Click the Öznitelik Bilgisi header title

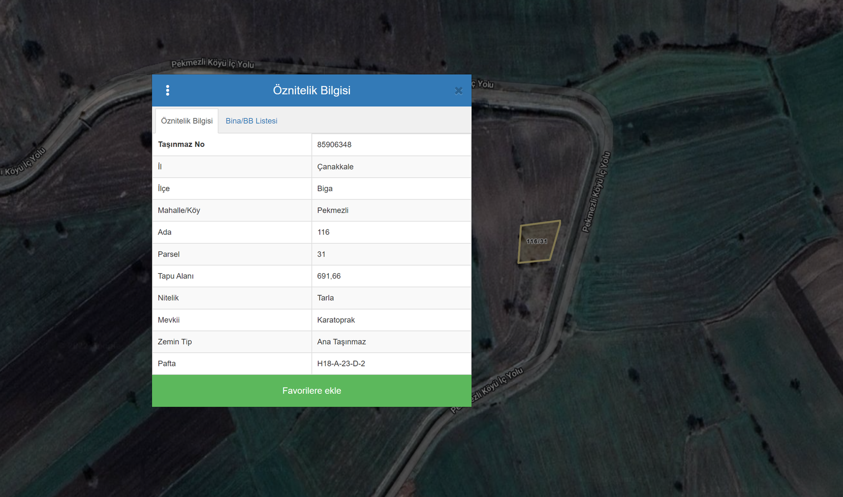[311, 91]
